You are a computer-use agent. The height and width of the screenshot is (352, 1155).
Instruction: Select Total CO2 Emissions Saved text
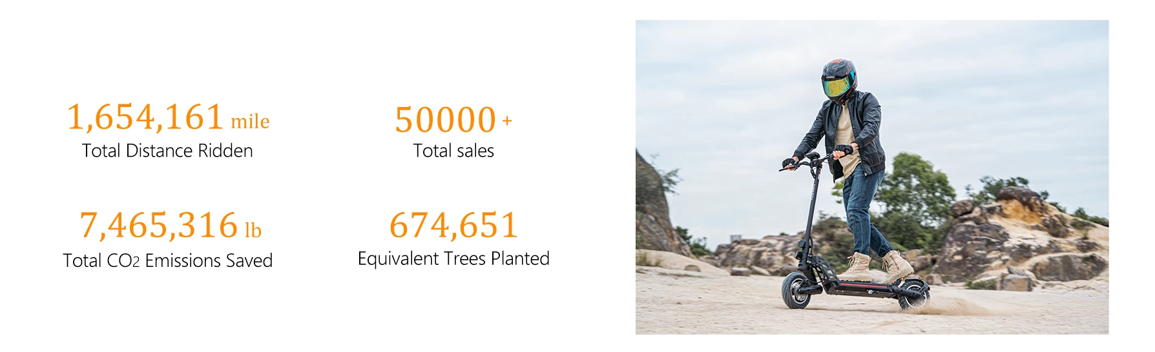pyautogui.click(x=168, y=260)
